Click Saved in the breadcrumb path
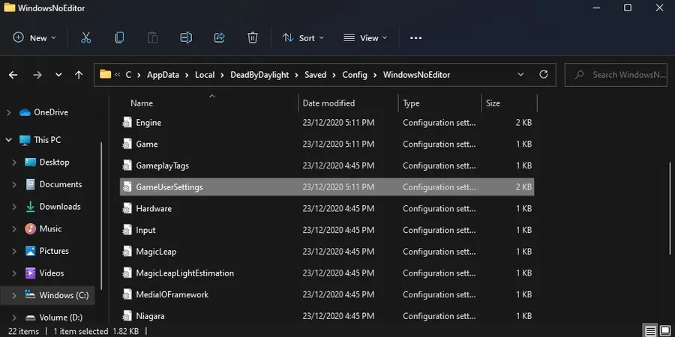Viewport: 675px width, 337px height. pos(316,75)
